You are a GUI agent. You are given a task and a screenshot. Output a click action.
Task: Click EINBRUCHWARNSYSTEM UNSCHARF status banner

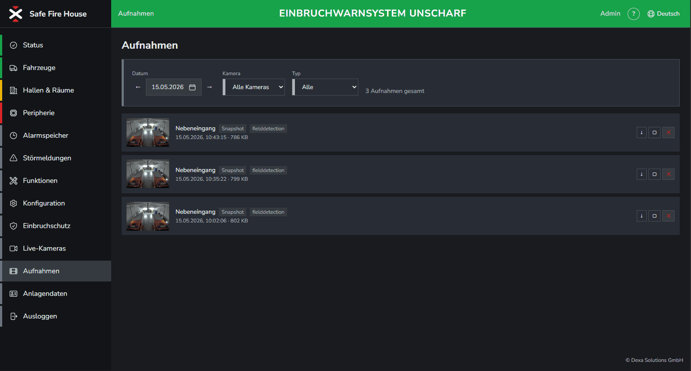pos(373,13)
